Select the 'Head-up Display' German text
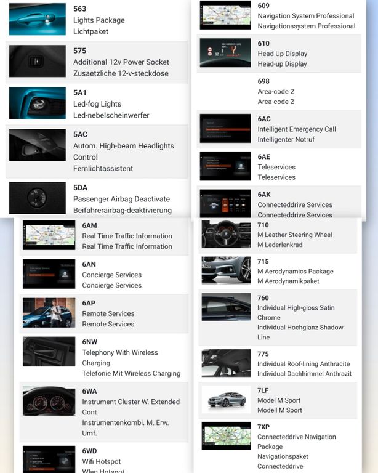 point(282,64)
